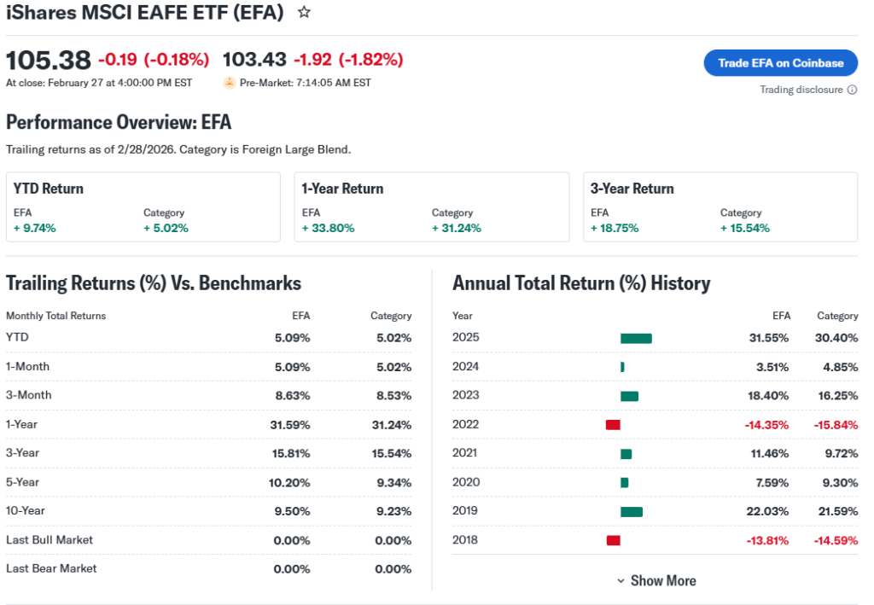This screenshot has width=874, height=605.
Task: Select the Last Bull Market row label
Action: pos(50,539)
